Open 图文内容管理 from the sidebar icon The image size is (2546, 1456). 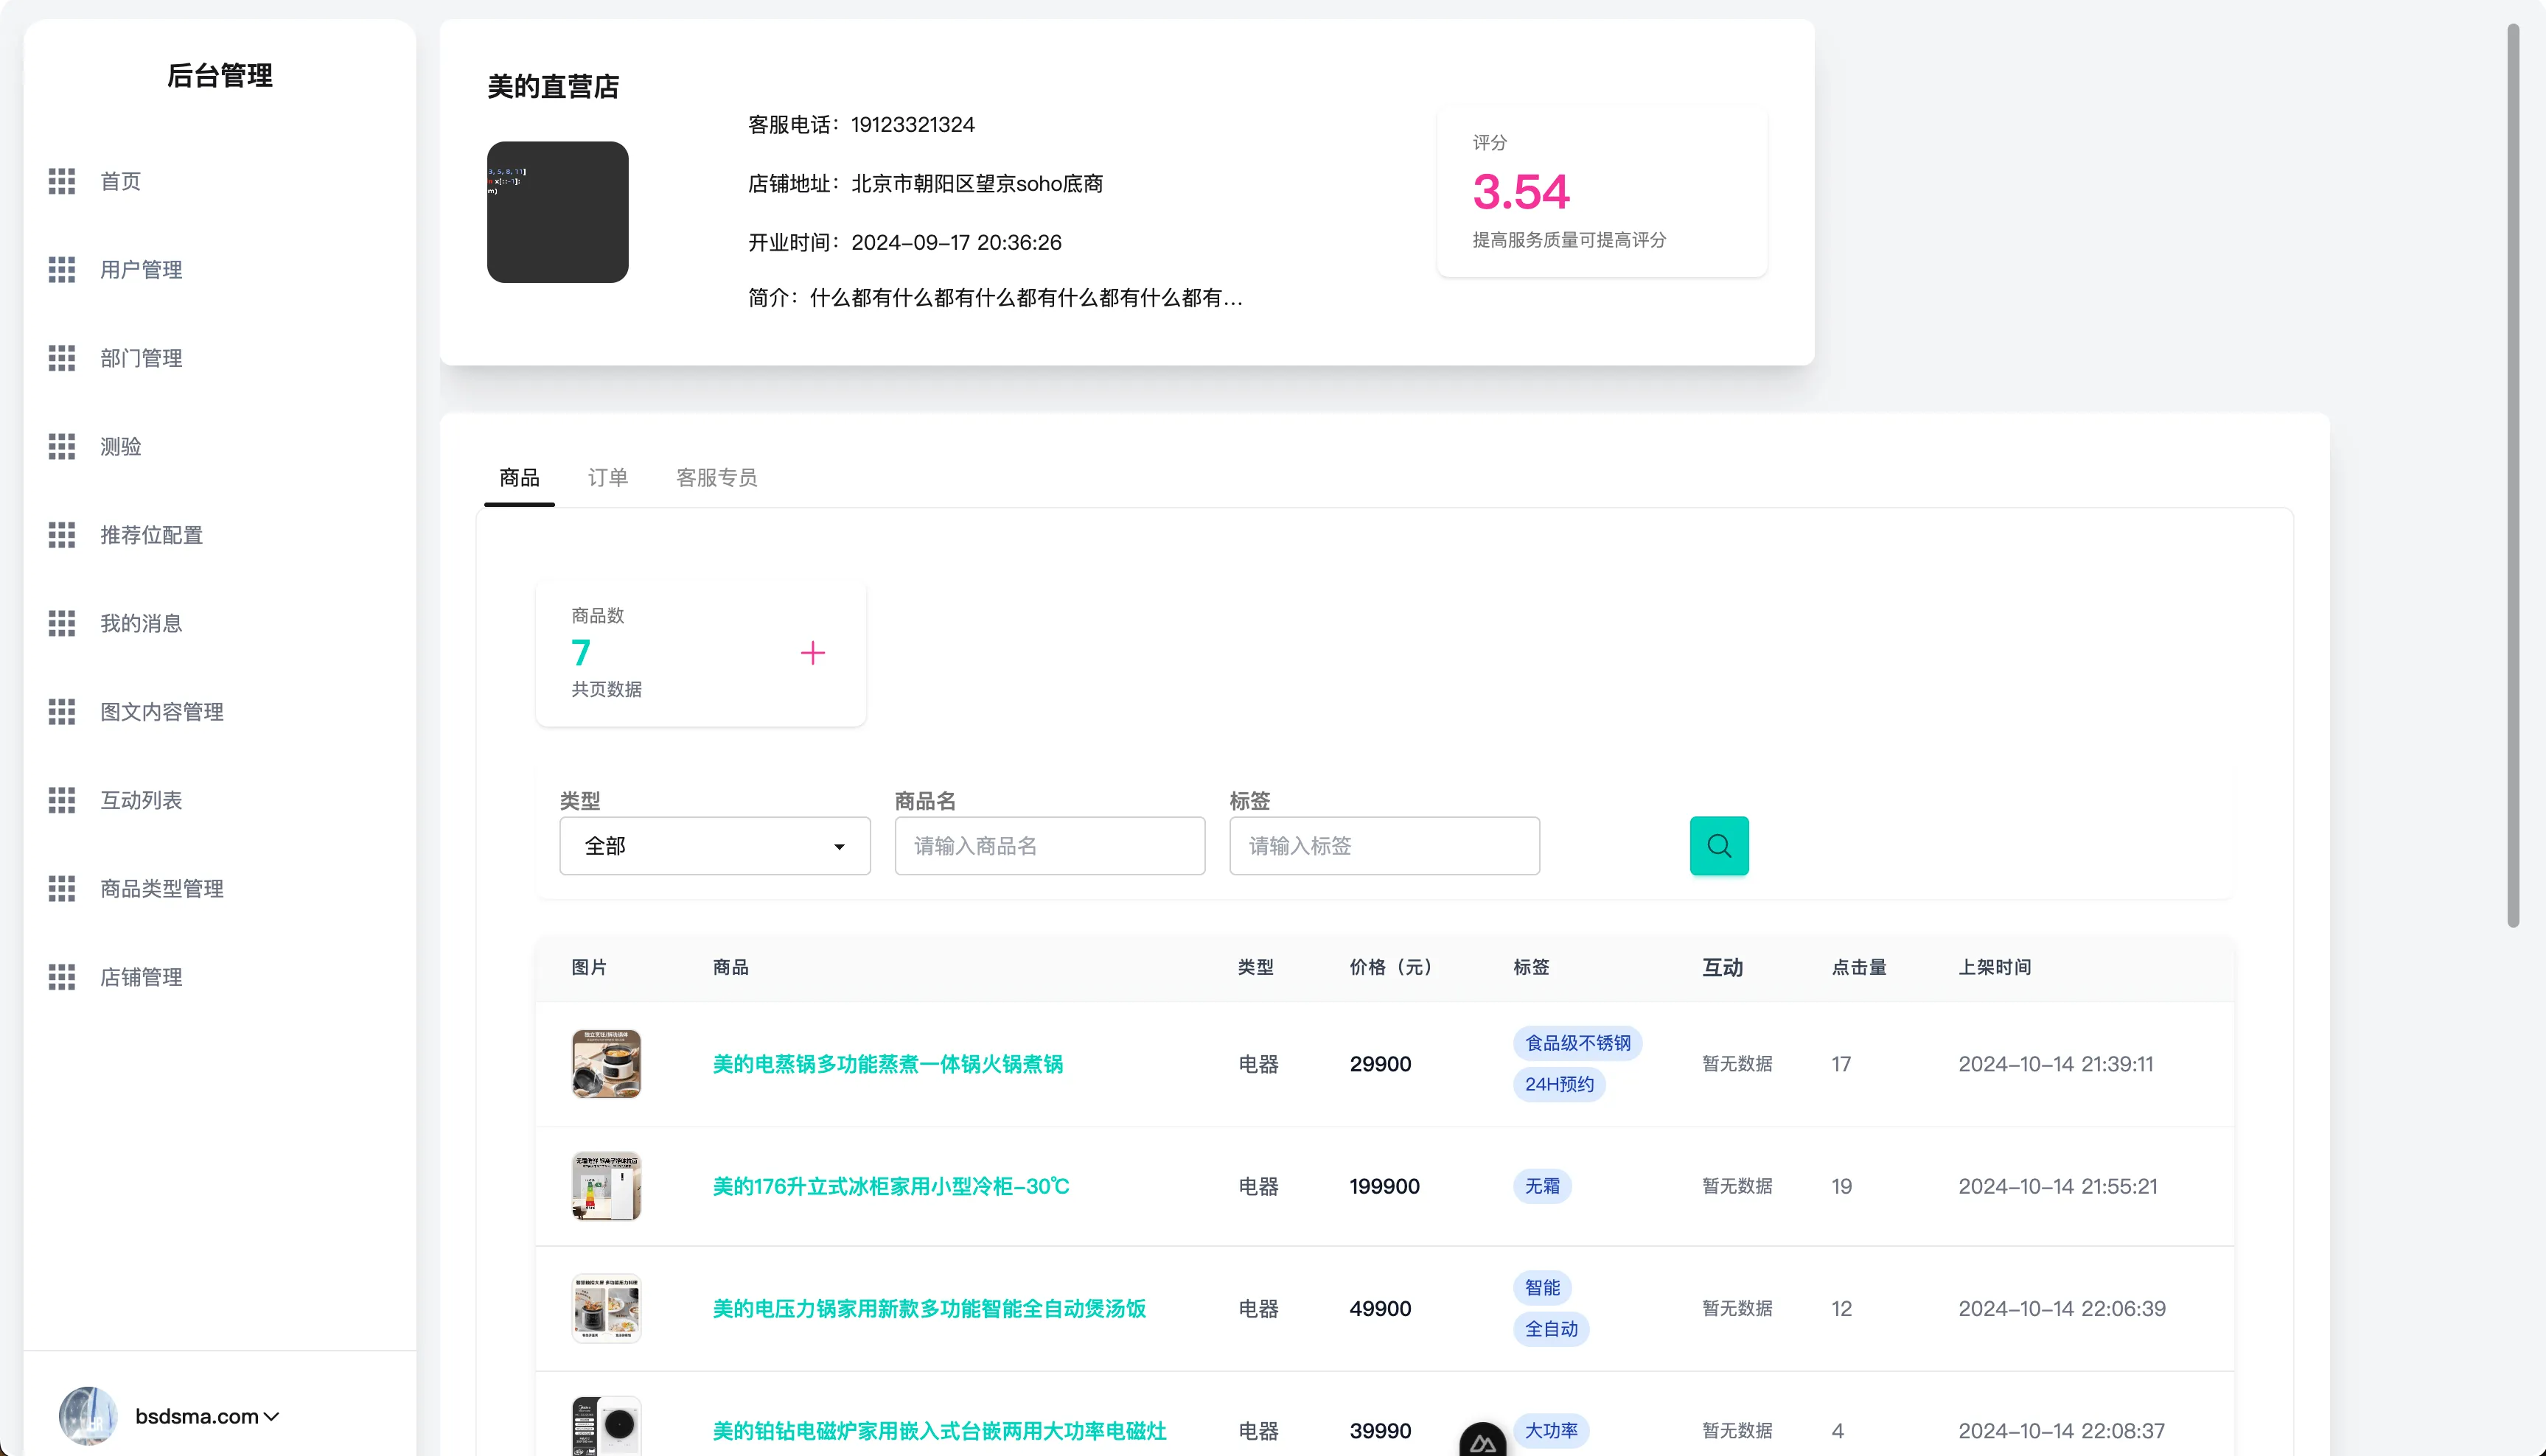click(x=61, y=711)
